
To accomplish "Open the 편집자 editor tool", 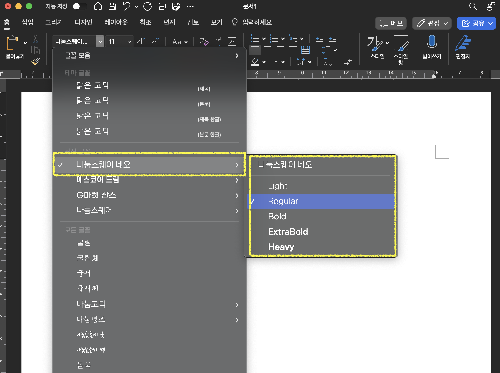I will click(463, 47).
